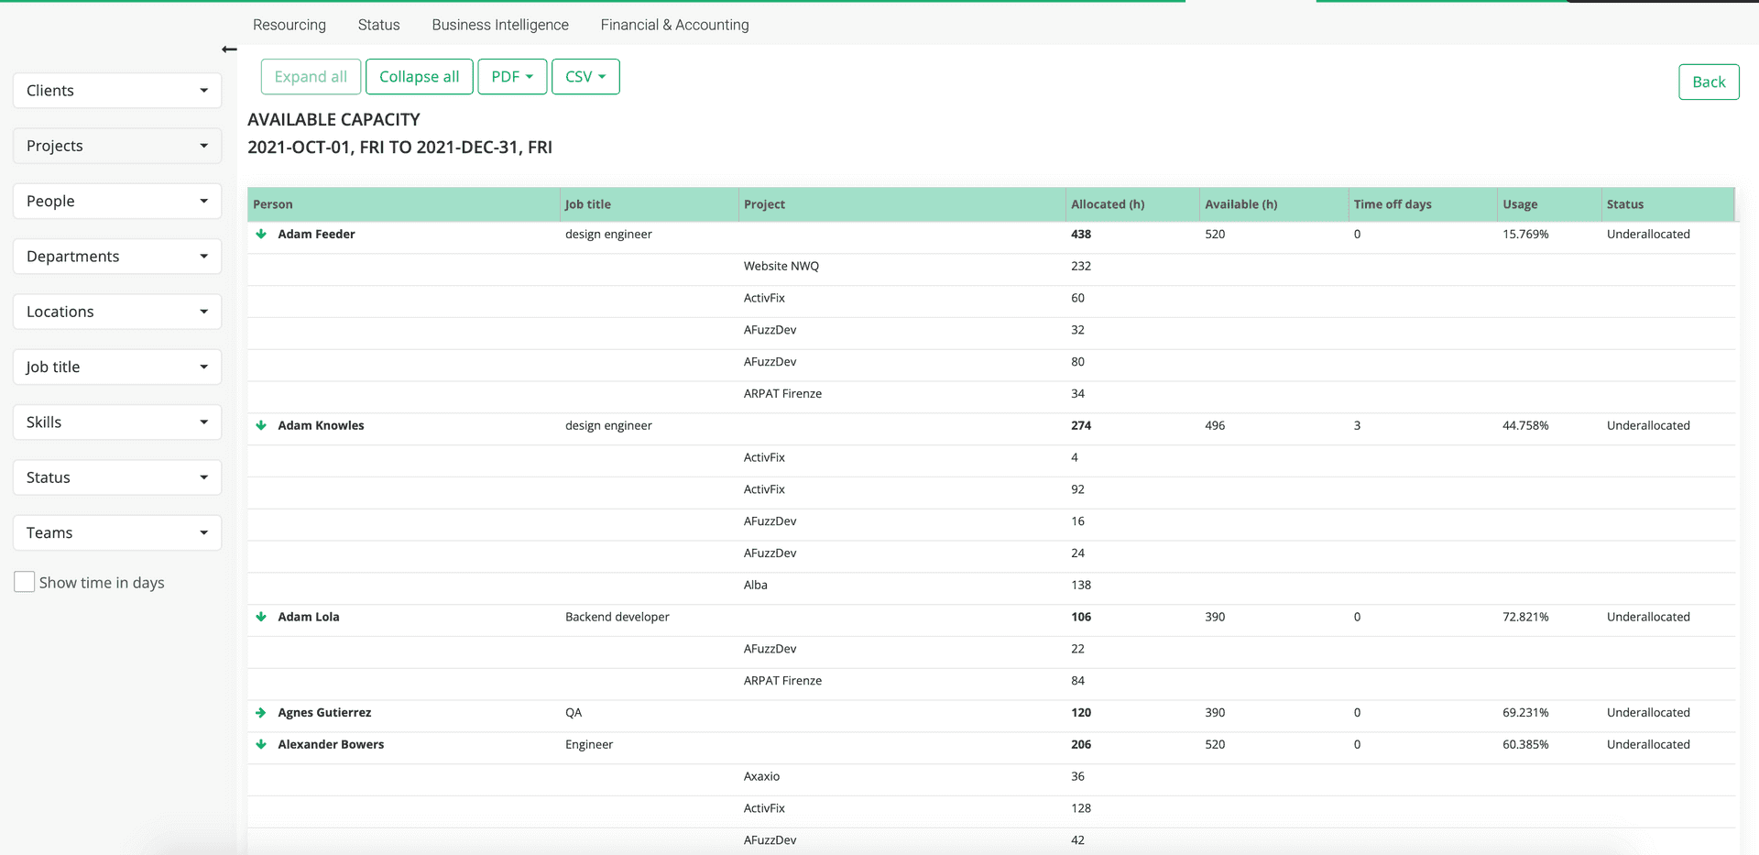Go back using the Back button
This screenshot has height=855, width=1759.
[1709, 82]
